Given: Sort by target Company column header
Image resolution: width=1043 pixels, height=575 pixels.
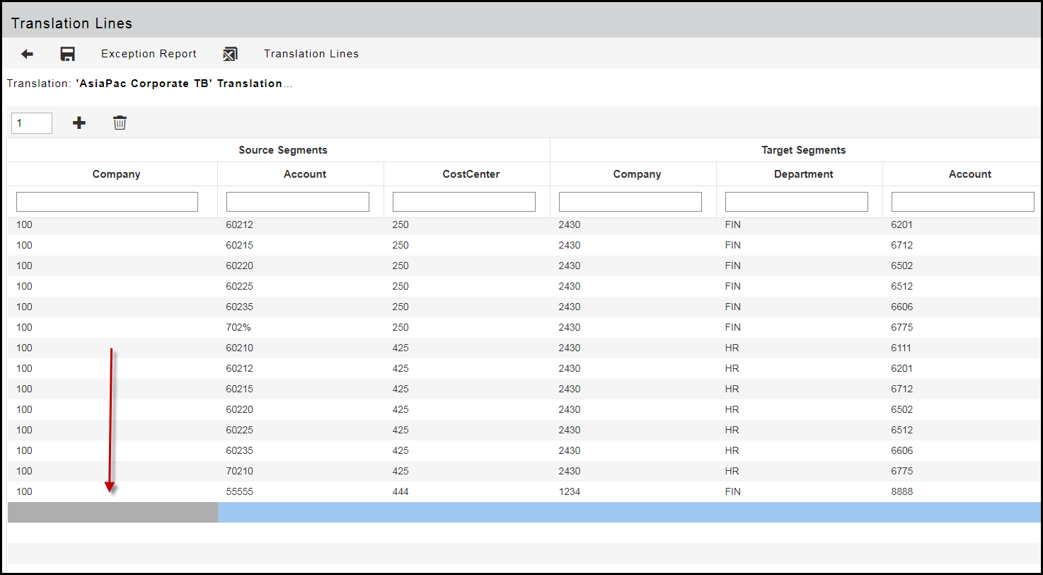Looking at the screenshot, I should [x=637, y=174].
